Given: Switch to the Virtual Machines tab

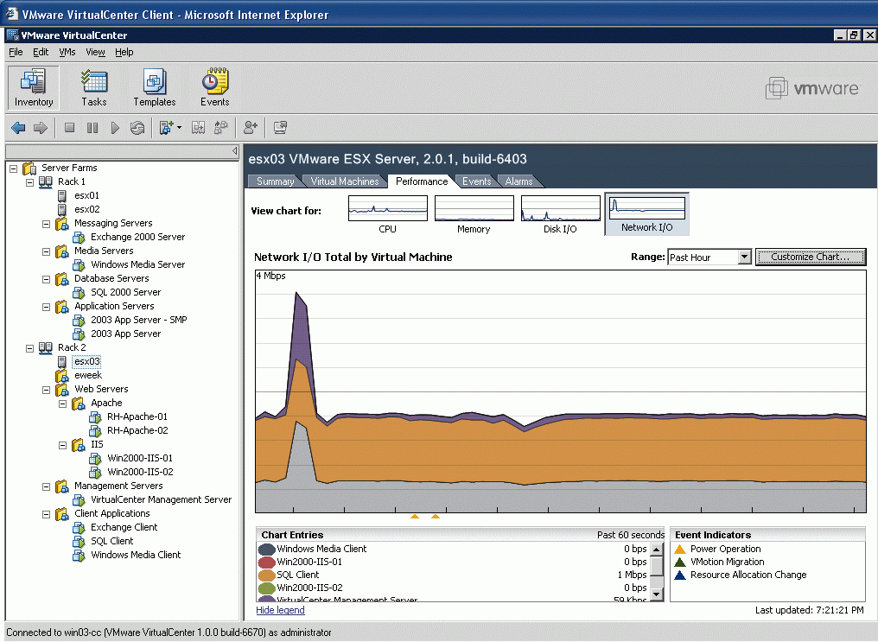Looking at the screenshot, I should [x=344, y=181].
